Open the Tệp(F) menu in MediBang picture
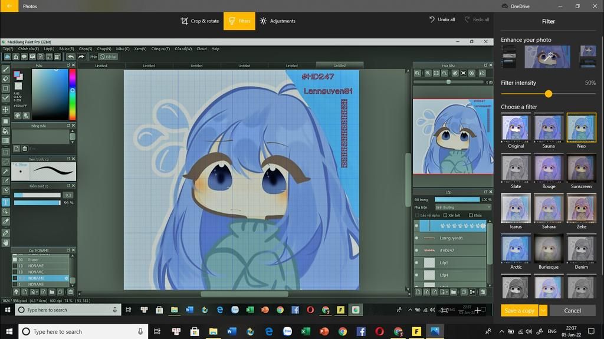Viewport: 604px width, 339px height. click(x=8, y=49)
